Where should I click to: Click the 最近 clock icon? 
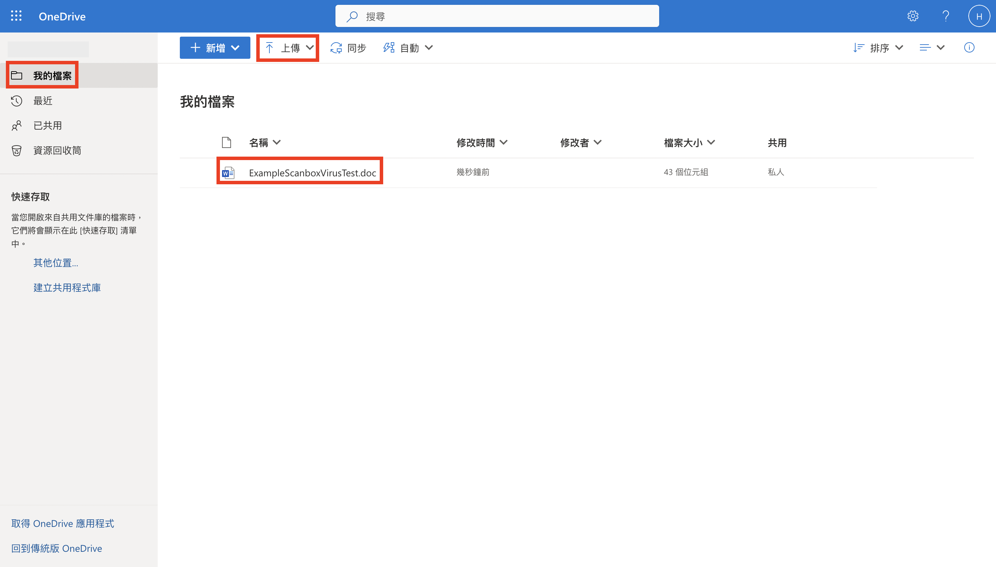click(x=16, y=101)
